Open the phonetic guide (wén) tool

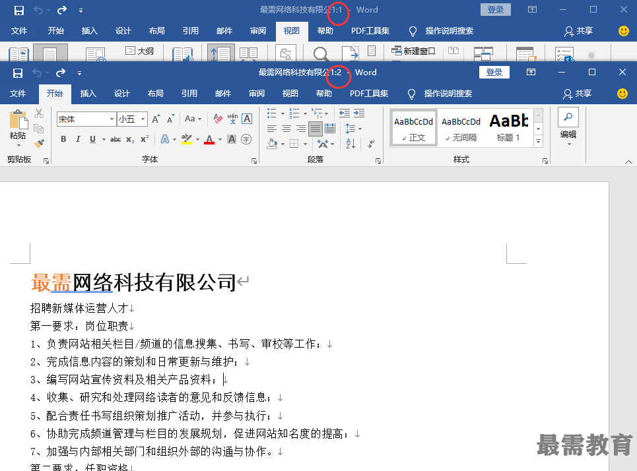(x=232, y=119)
